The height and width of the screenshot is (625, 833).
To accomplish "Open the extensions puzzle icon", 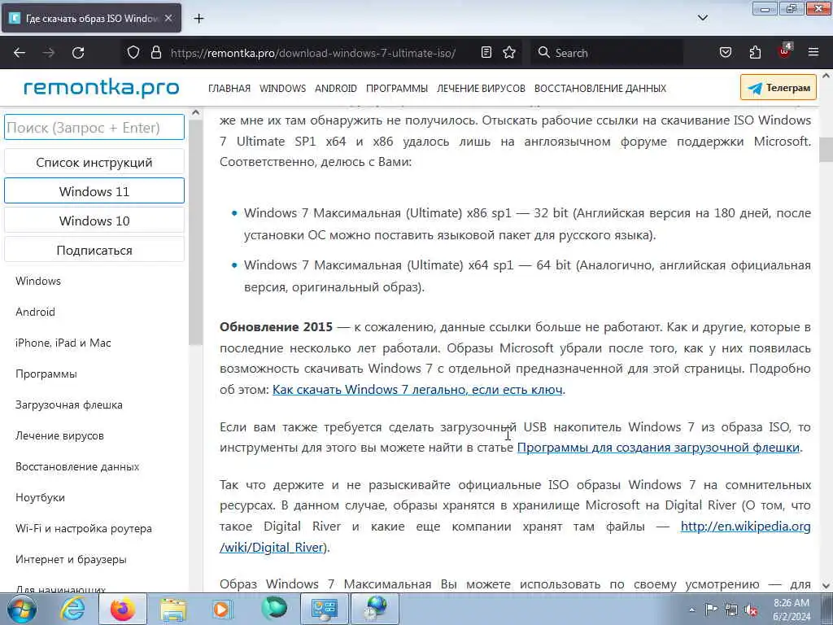I will tap(755, 53).
